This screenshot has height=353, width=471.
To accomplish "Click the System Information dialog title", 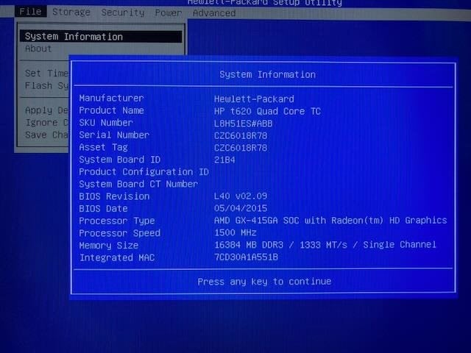I will [267, 74].
